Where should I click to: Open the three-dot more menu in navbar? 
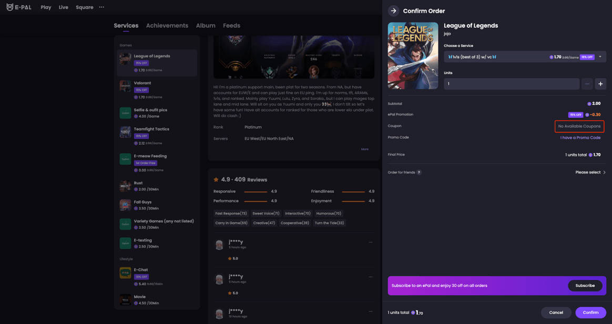[x=101, y=7]
